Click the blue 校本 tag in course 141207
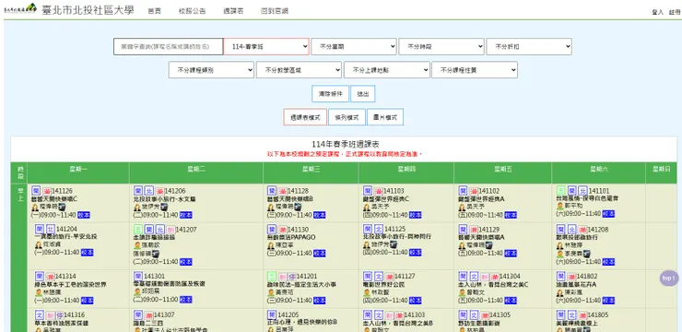The width and height of the screenshot is (682, 332). point(186,262)
